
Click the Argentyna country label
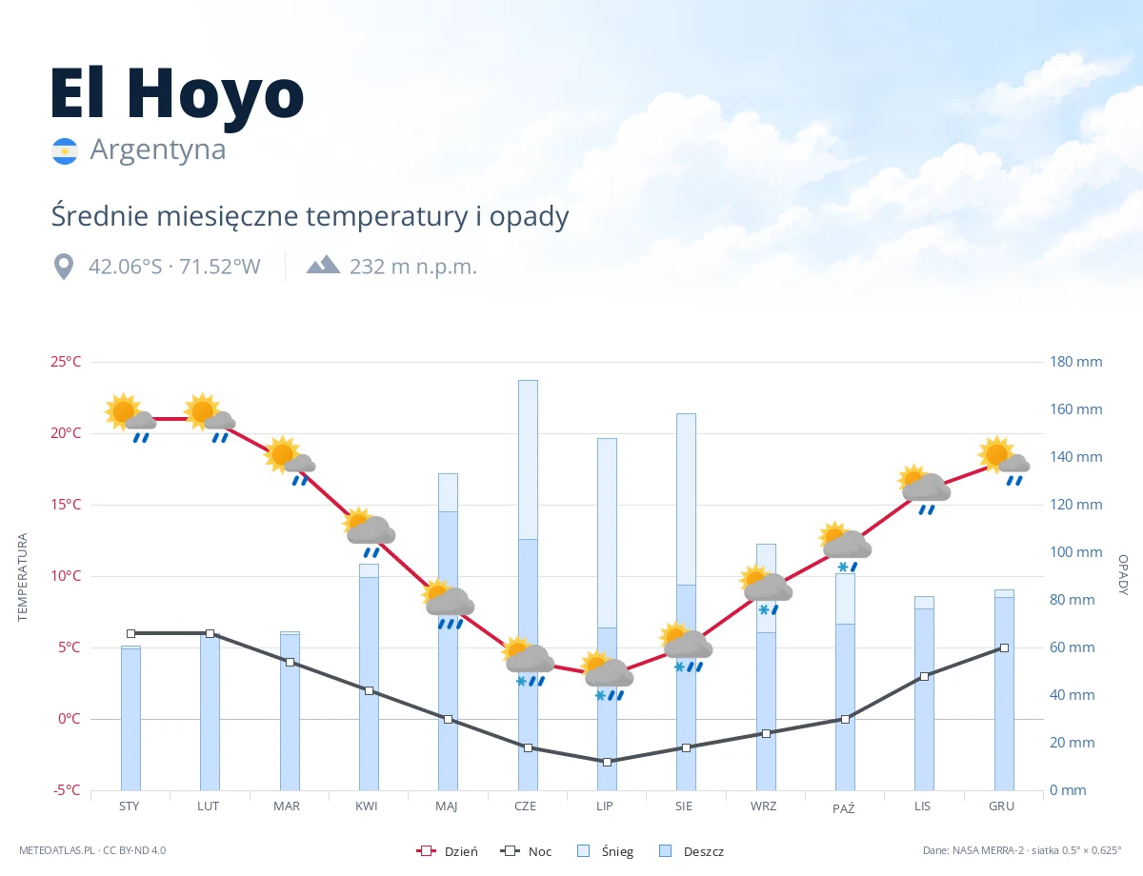[x=158, y=149]
